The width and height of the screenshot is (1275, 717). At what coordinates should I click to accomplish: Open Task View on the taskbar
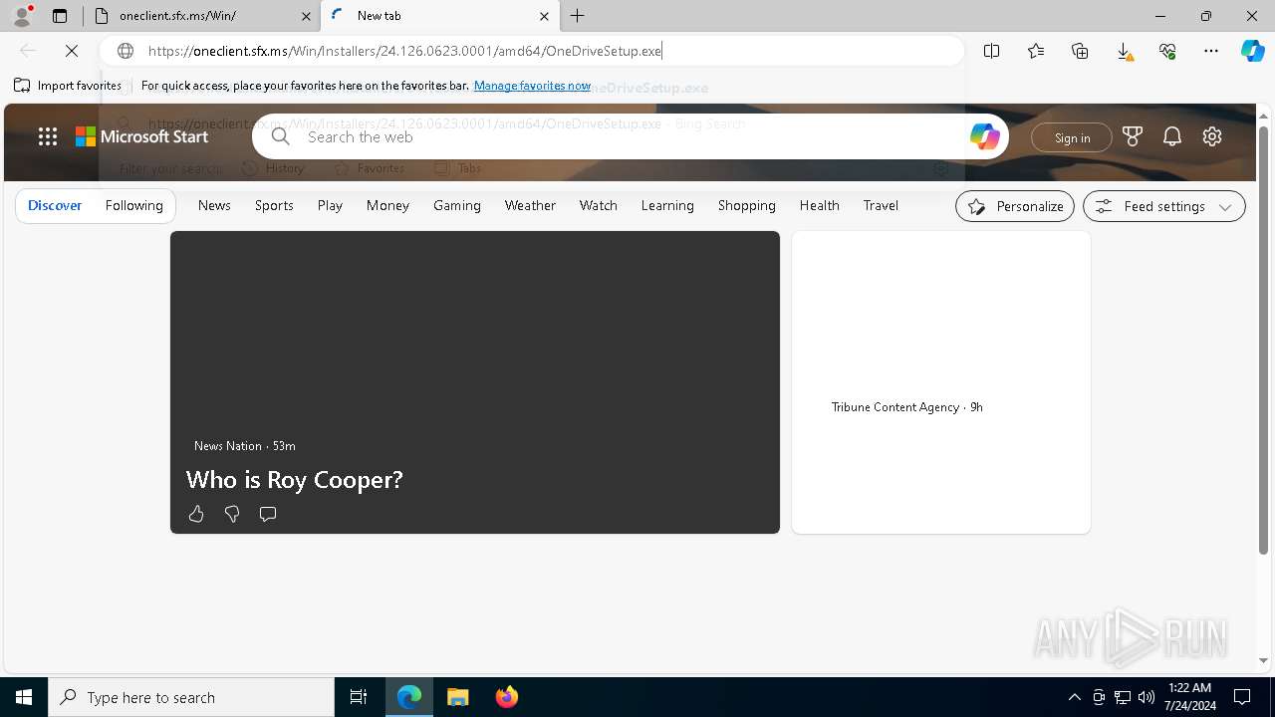[359, 697]
